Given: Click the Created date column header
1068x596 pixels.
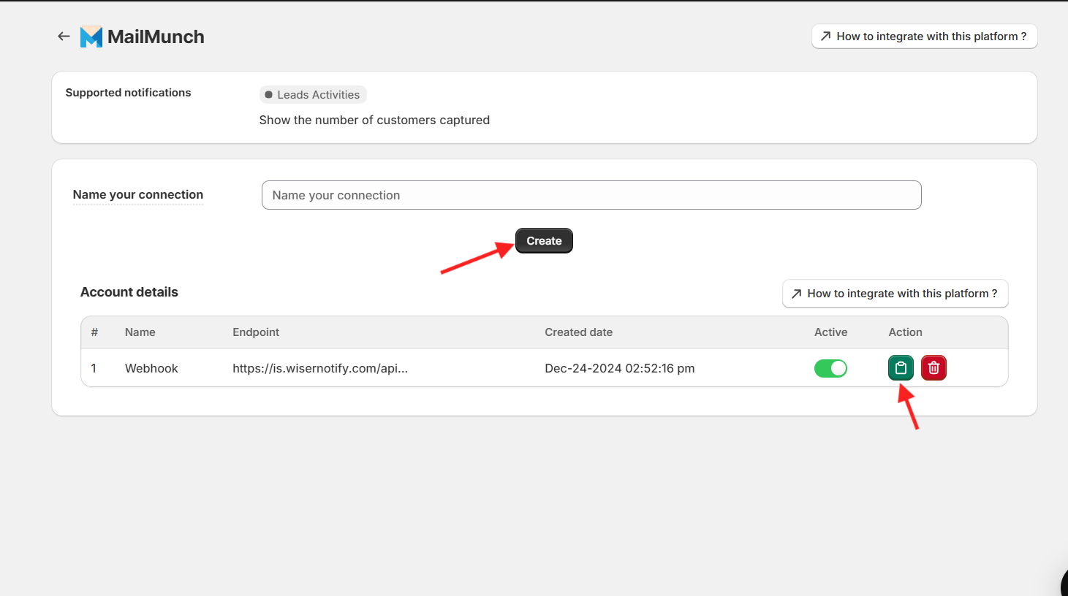Looking at the screenshot, I should click(578, 332).
